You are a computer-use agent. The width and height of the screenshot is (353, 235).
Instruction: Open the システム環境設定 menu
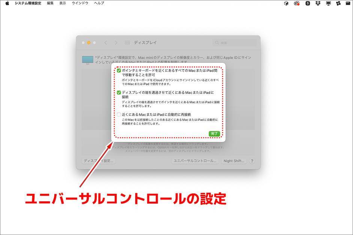point(28,3)
